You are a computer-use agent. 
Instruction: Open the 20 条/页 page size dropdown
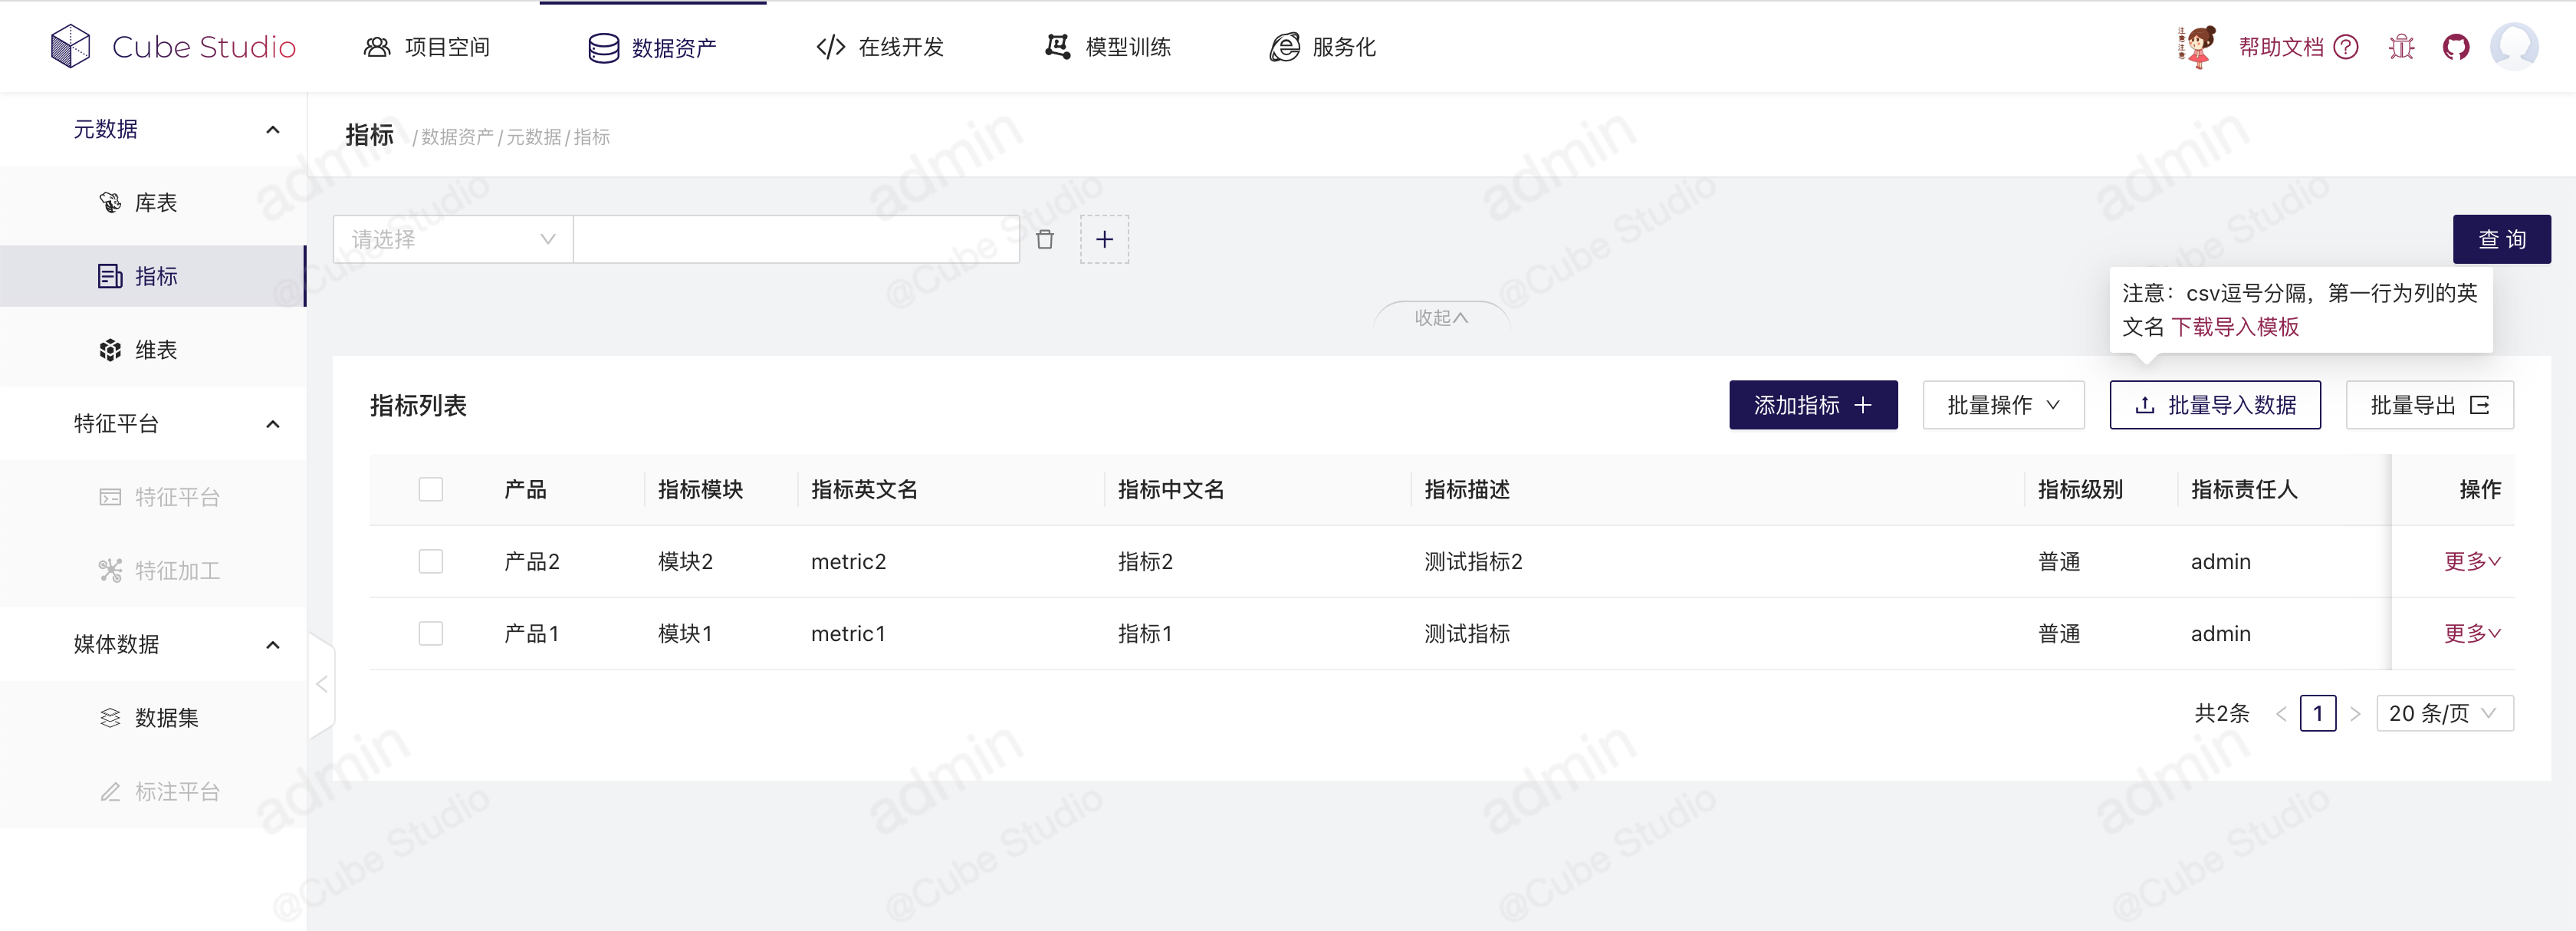pyautogui.click(x=2443, y=713)
